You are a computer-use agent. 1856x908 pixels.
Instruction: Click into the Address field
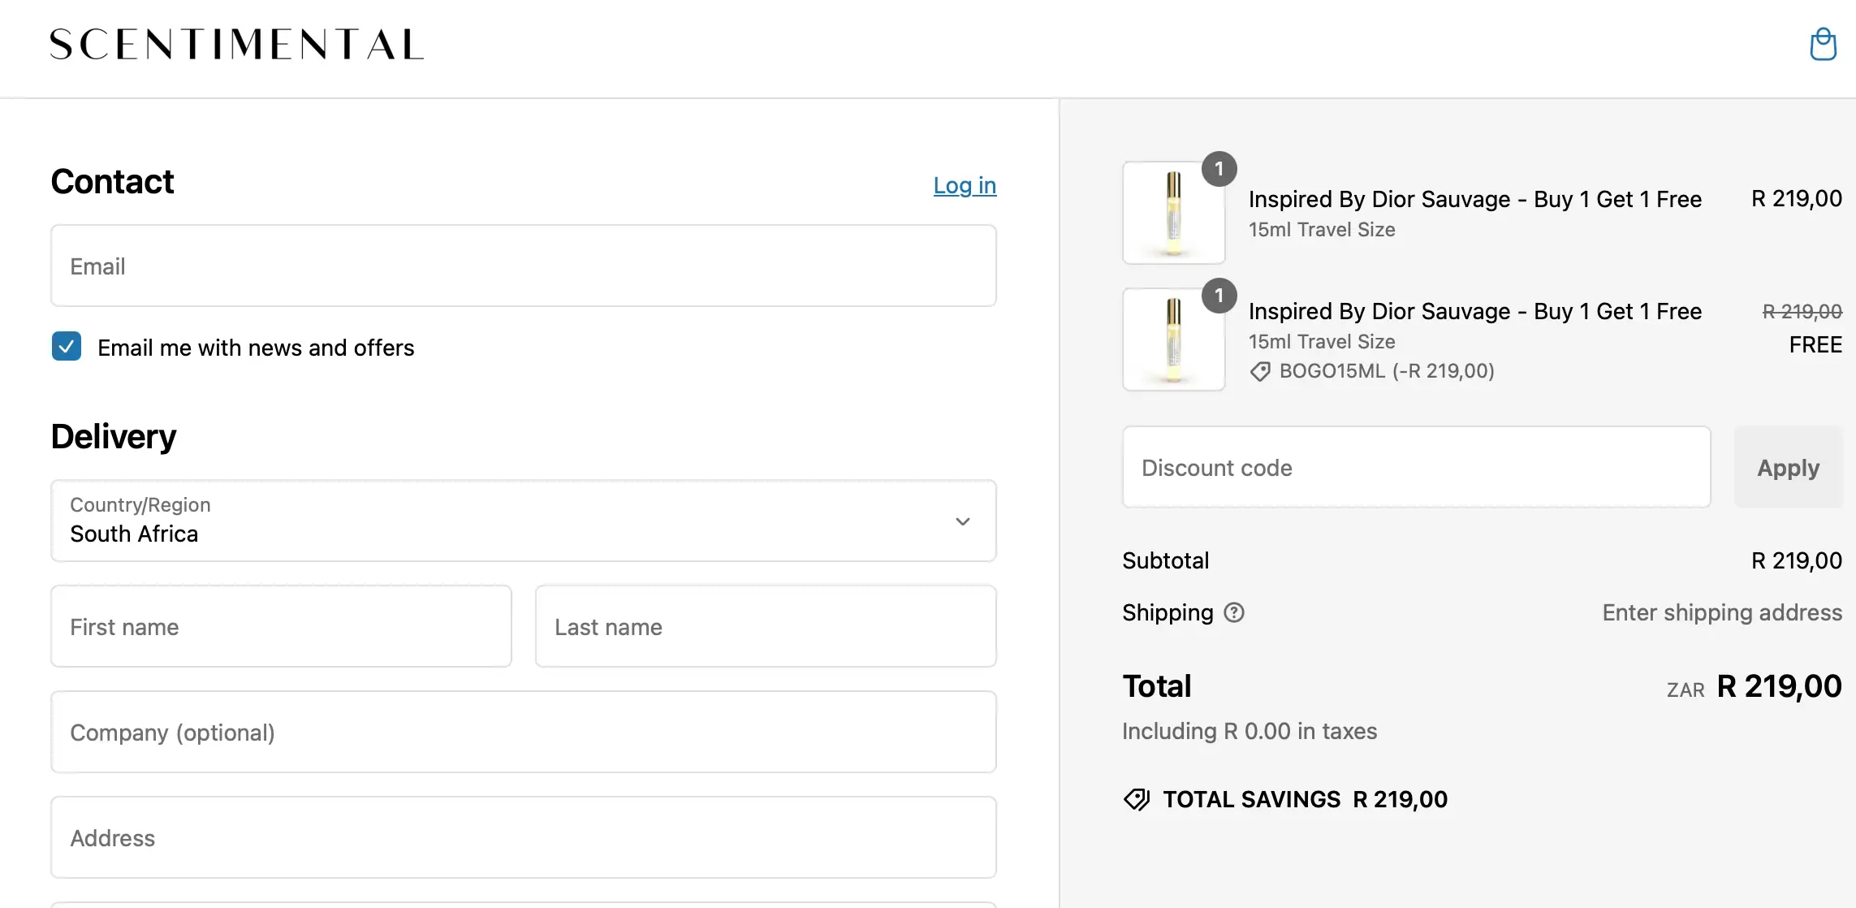(x=523, y=837)
